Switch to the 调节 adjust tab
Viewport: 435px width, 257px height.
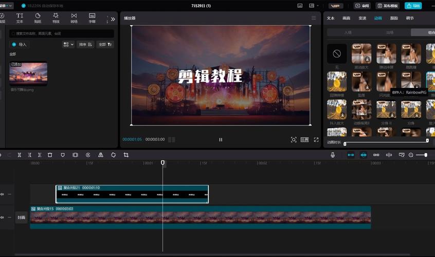[410, 18]
